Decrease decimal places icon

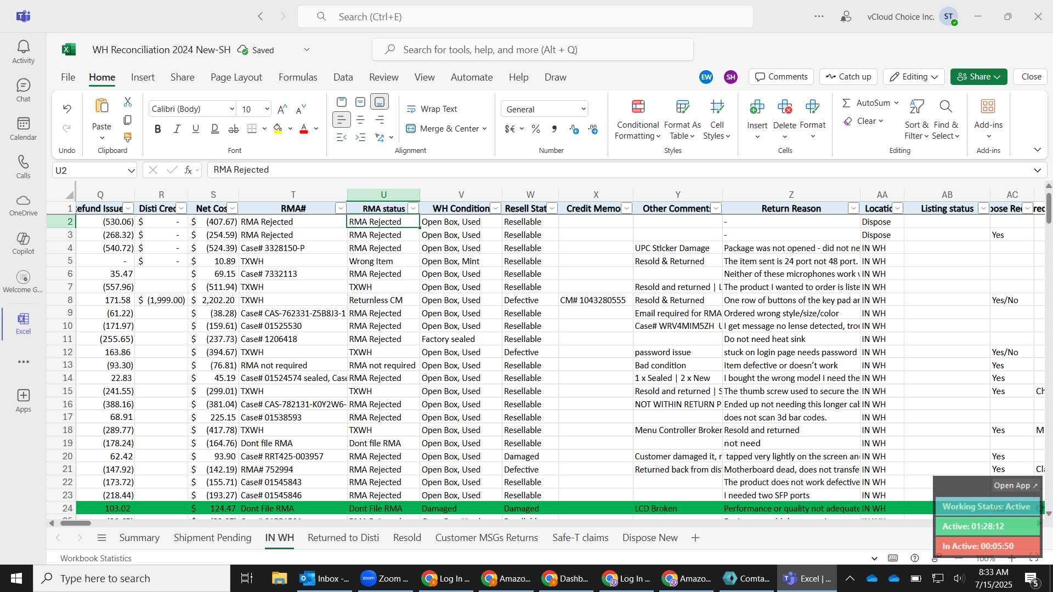point(593,129)
